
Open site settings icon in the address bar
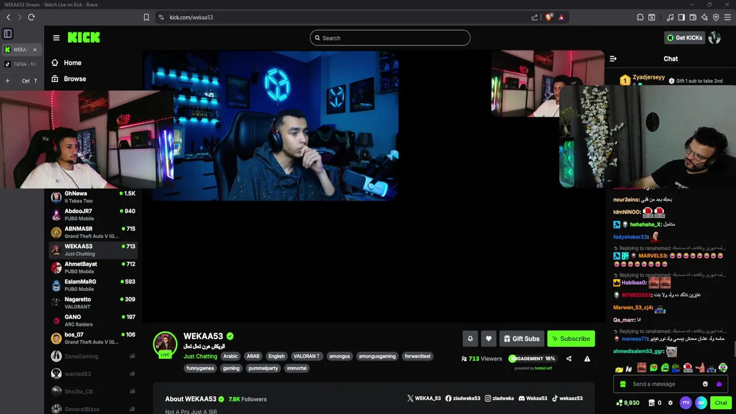tap(161, 17)
